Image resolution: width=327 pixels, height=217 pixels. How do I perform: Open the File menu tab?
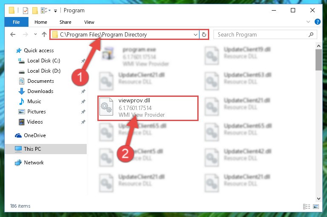(x=16, y=22)
